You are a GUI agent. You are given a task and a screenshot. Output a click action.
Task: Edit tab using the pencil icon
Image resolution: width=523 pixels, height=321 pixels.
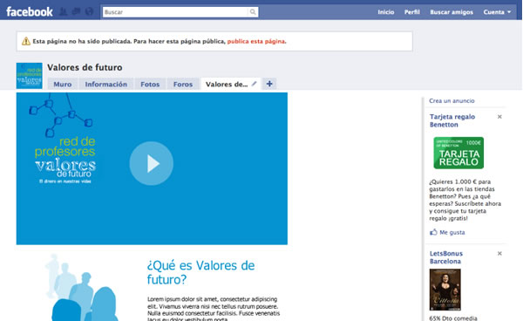(x=255, y=84)
